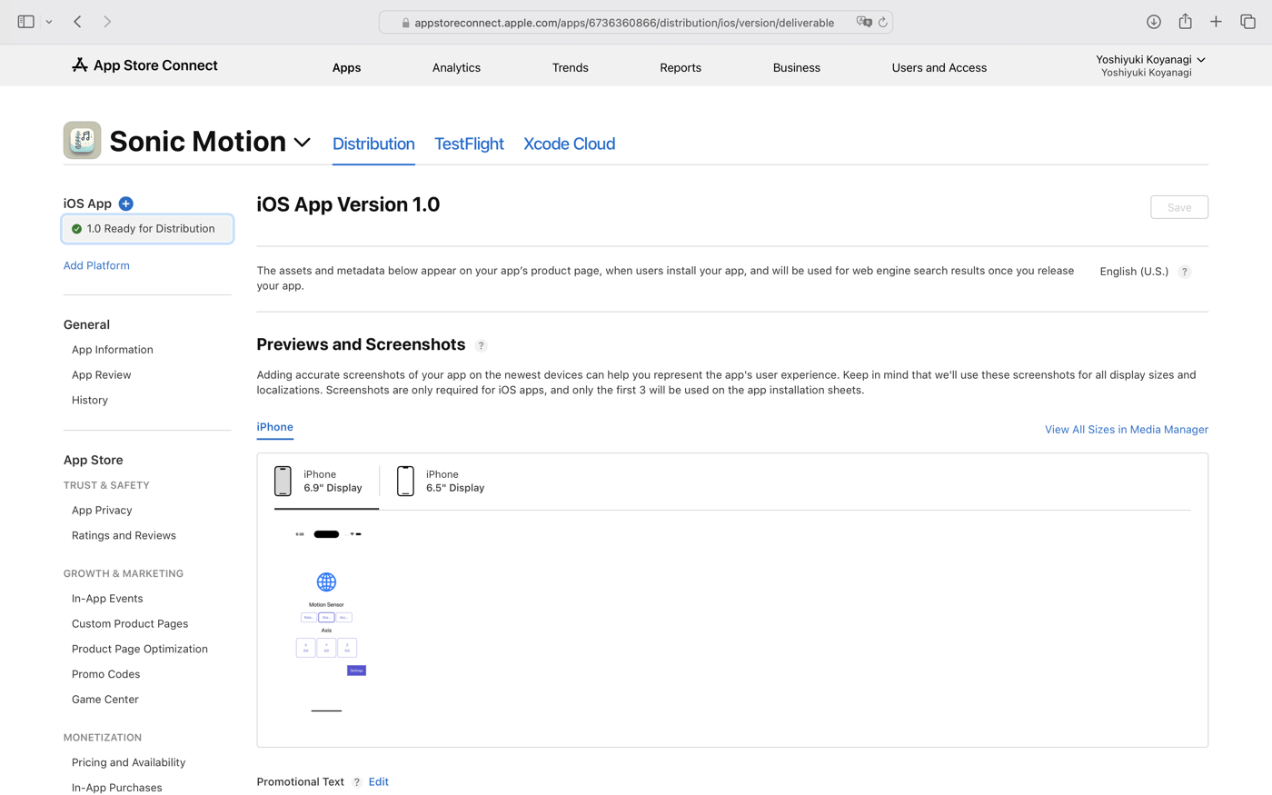
Task: Edit the Promotional Text
Action: [378, 781]
